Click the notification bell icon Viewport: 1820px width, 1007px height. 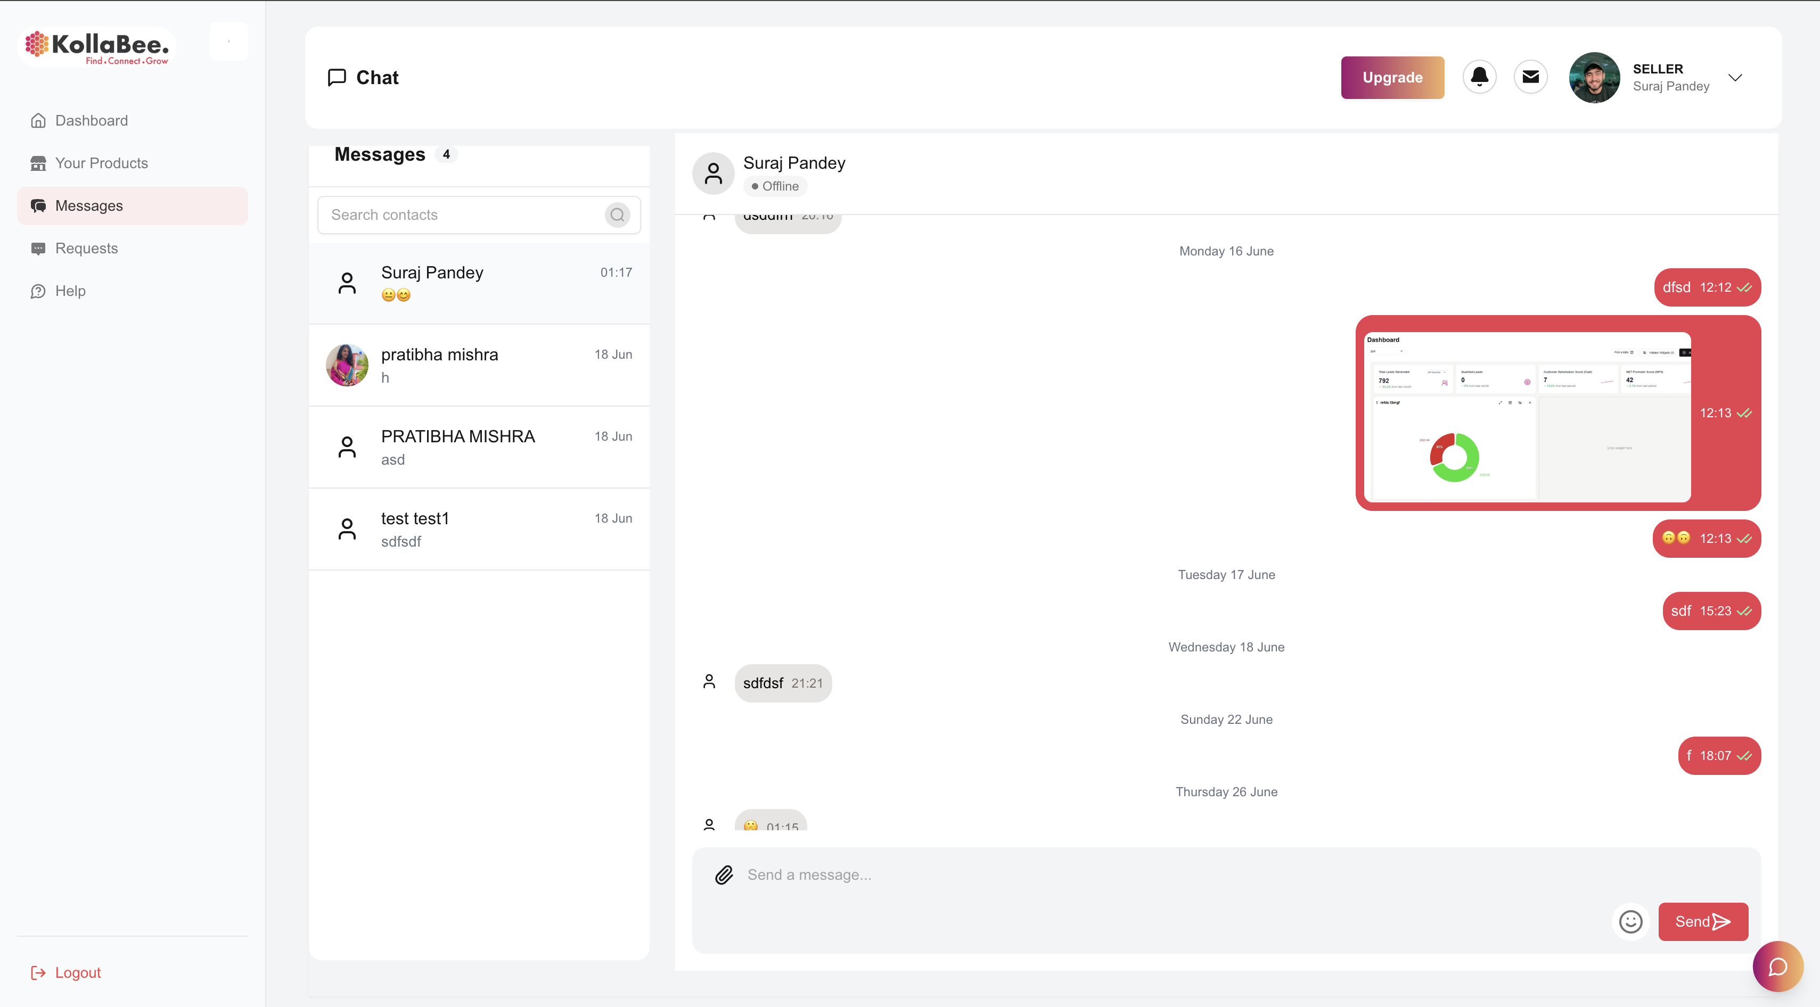(x=1479, y=77)
